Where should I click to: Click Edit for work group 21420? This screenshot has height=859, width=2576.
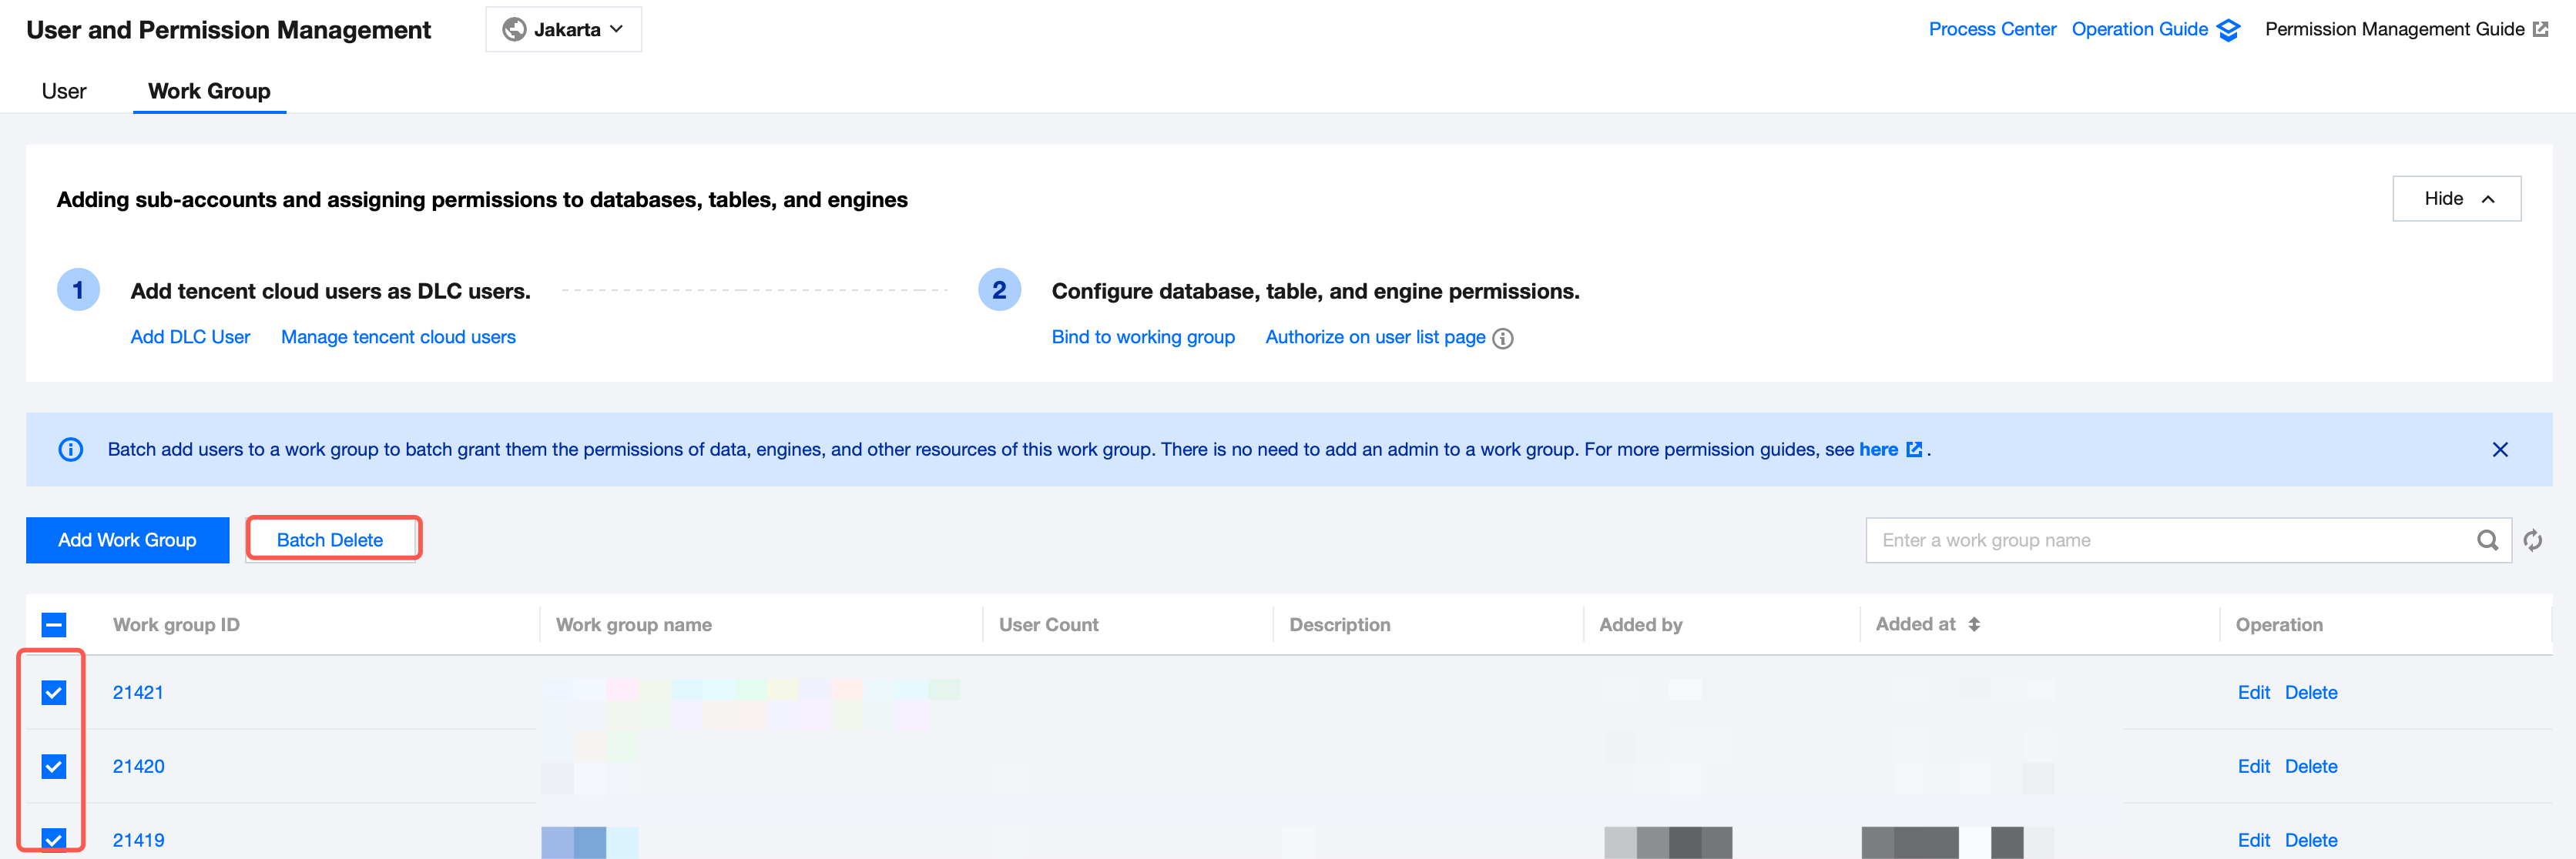2253,766
